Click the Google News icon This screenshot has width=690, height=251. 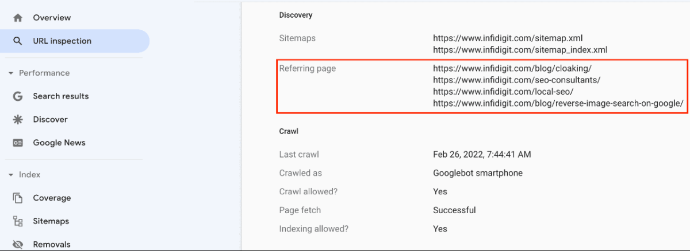click(x=18, y=143)
